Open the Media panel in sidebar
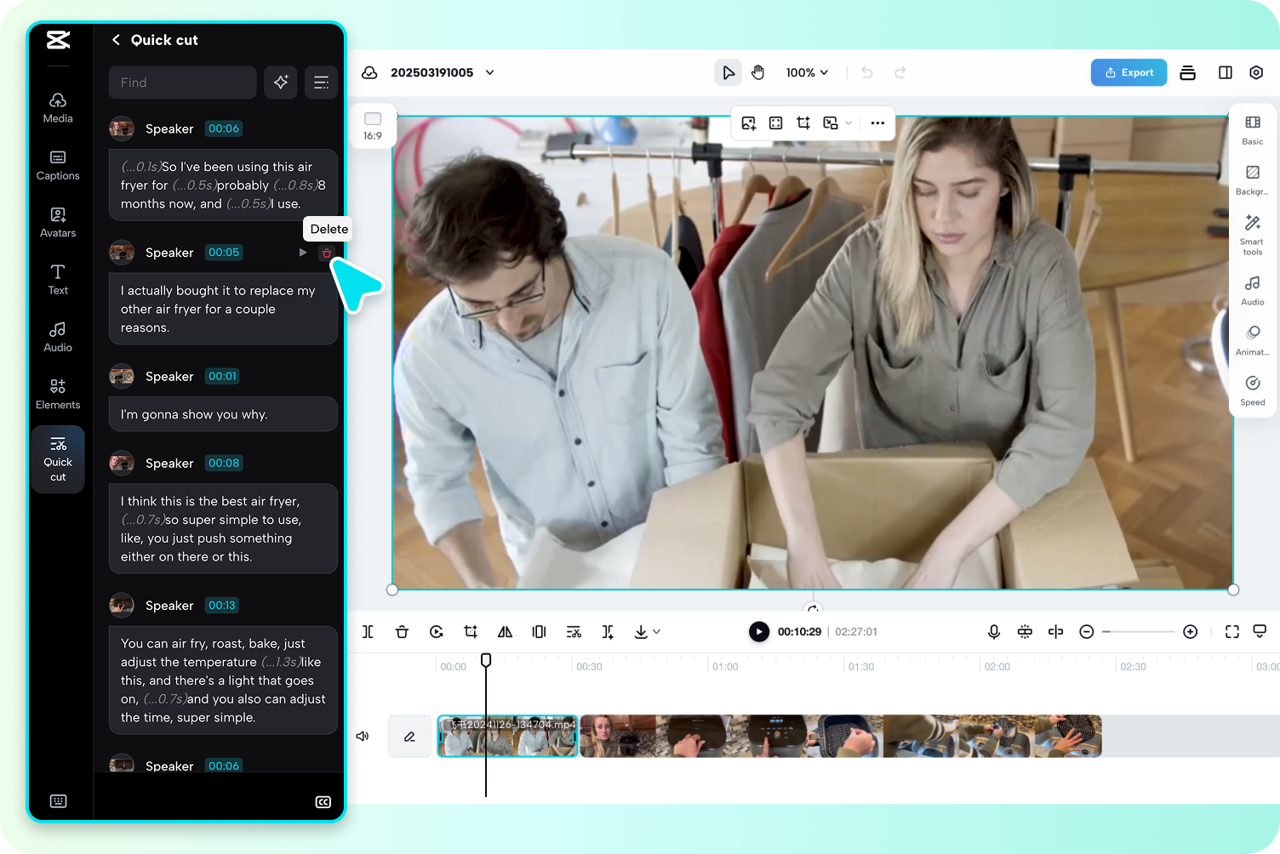The height and width of the screenshot is (854, 1280). pos(58,108)
